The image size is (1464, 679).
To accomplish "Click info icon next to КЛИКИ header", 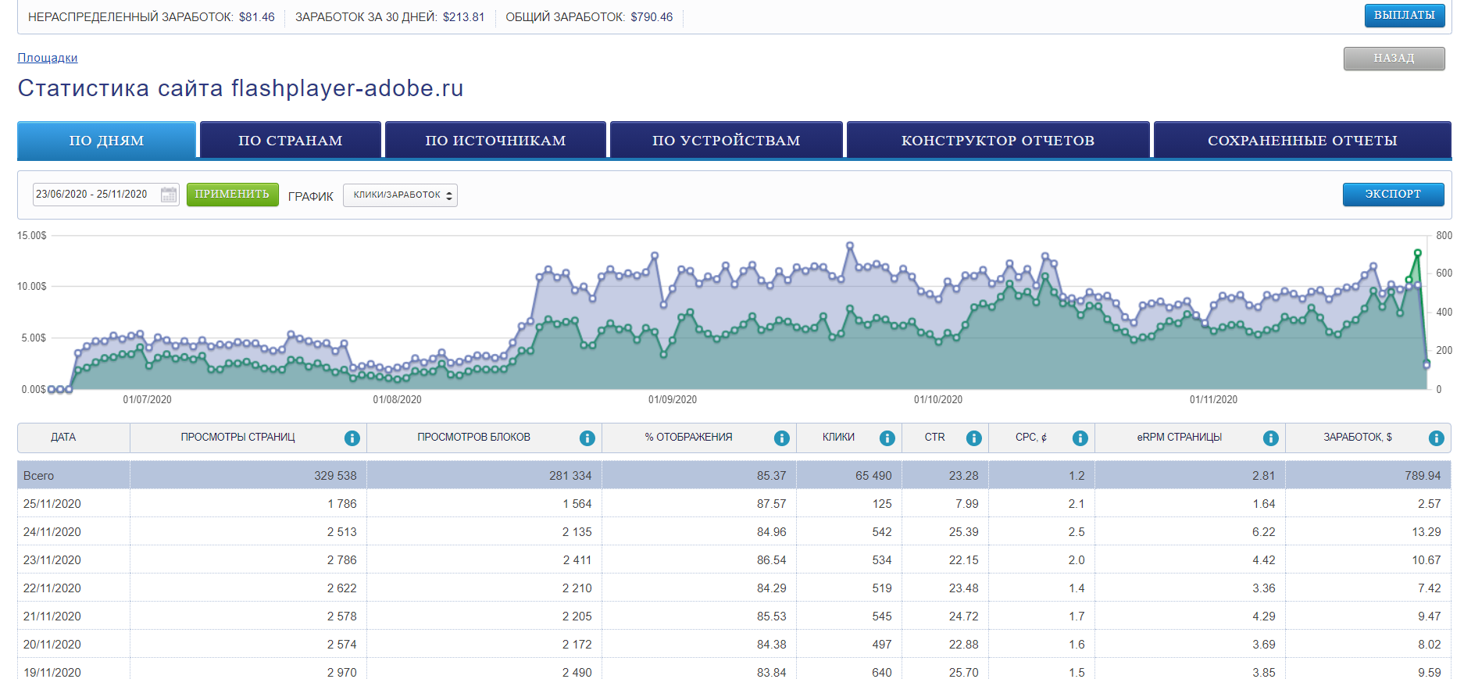I will click(x=887, y=438).
